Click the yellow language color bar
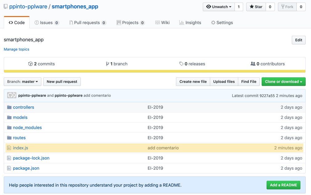Image resolution: width=311 pixels, height=195 pixels. [154, 71]
